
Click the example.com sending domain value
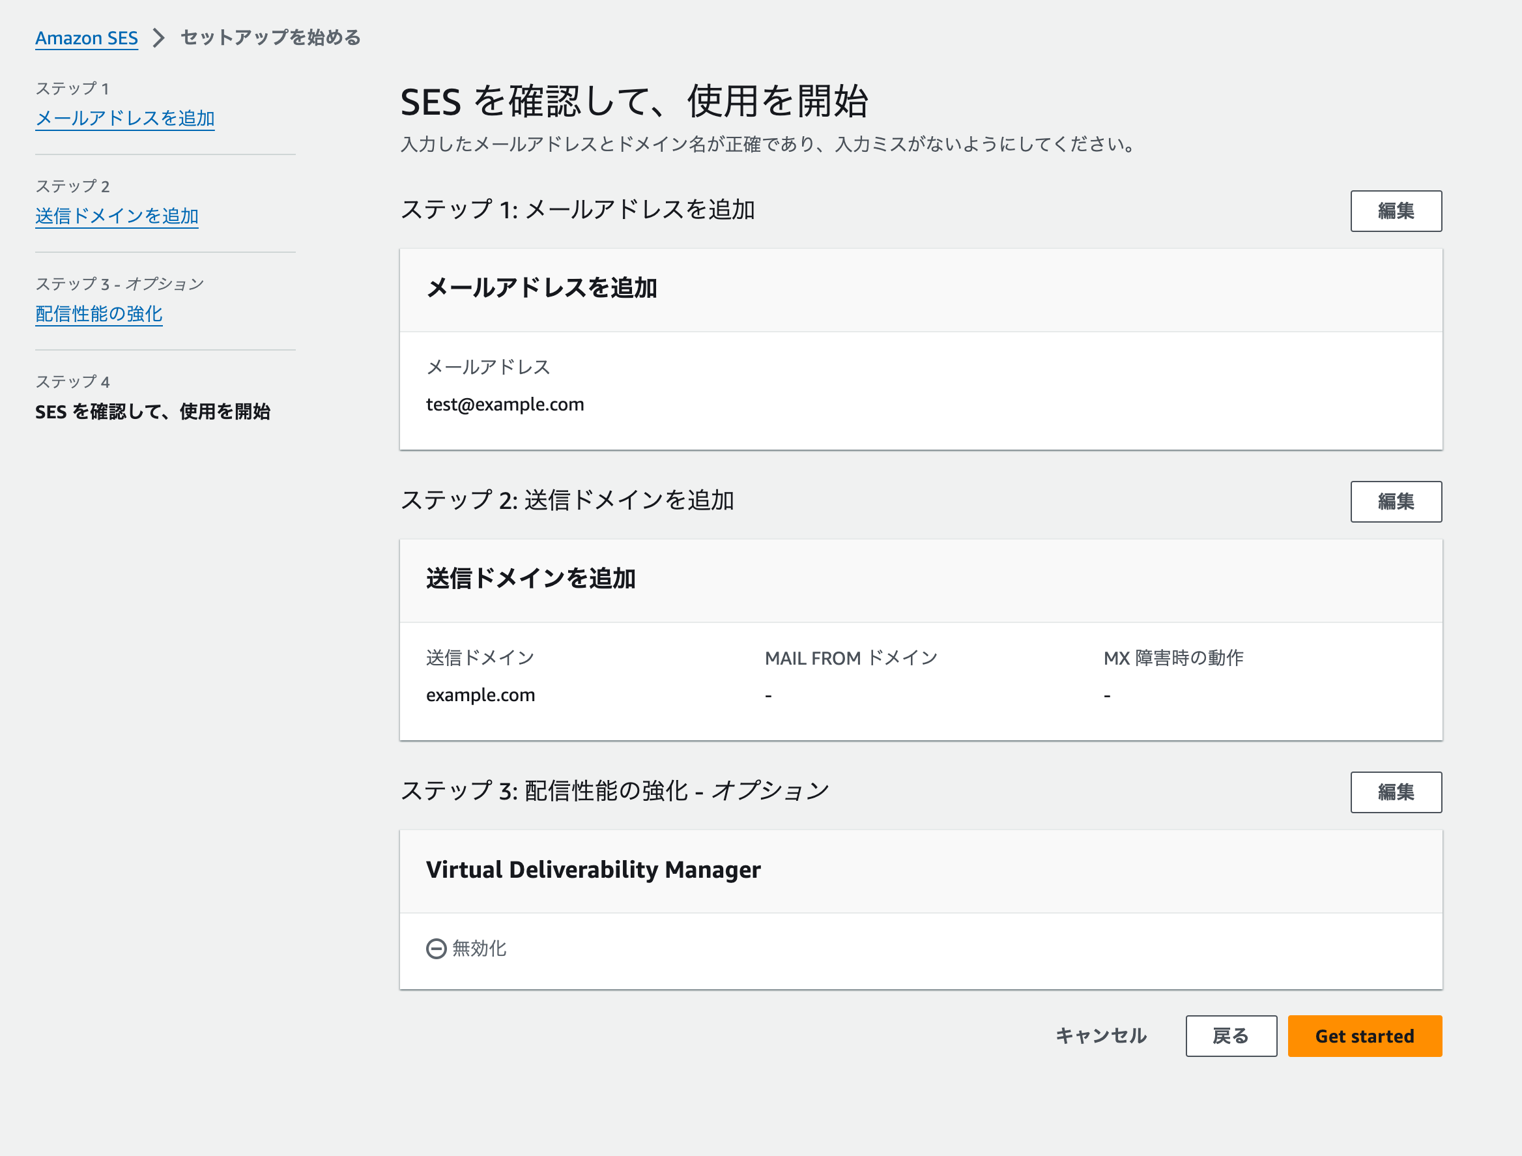click(x=481, y=694)
